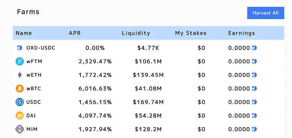Click the Earnings column header
292x138 pixels.
click(241, 33)
